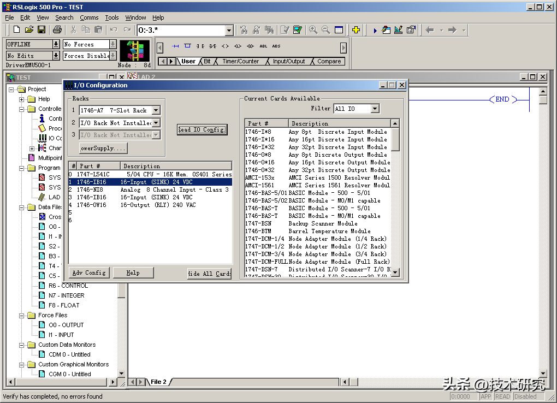Click the Print toolbar icon
This screenshot has width=557, height=403.
57,30
